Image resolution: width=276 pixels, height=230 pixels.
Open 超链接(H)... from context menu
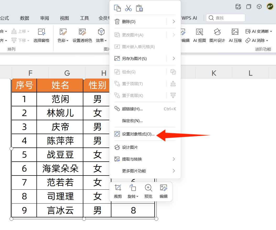(145, 109)
